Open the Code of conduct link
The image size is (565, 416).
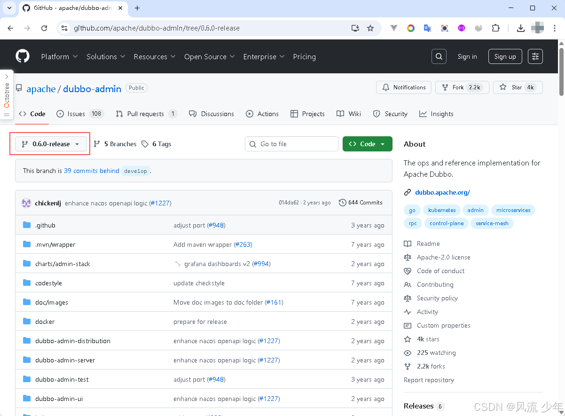coord(440,271)
